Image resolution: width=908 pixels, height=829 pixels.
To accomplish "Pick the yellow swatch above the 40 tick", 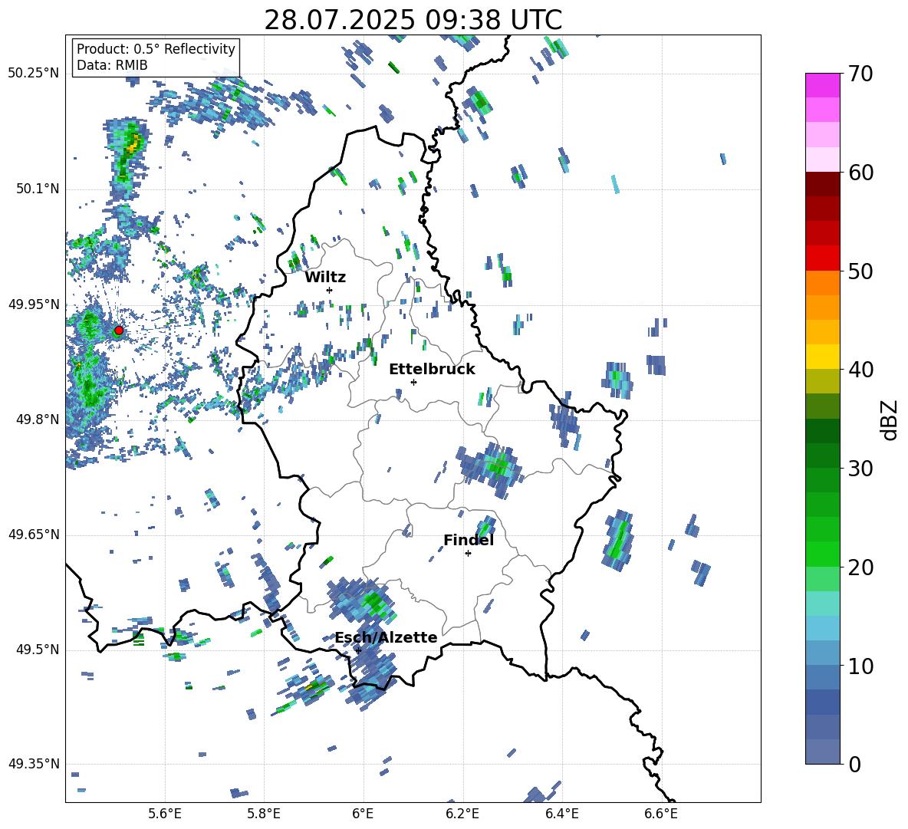I will pos(822,357).
